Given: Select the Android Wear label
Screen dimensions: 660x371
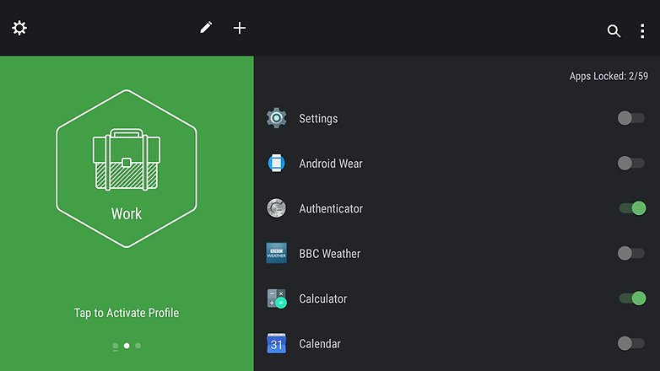Looking at the screenshot, I should pos(331,164).
